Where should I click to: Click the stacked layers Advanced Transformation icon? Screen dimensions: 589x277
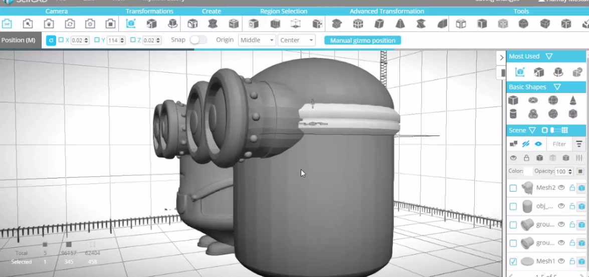[x=336, y=24]
